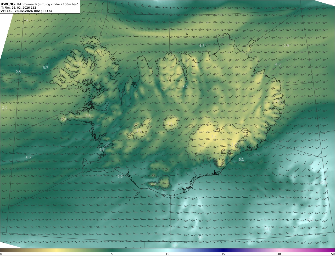Click colorbar tick label 10
Viewport: 335px width, 256px height.
coord(167,254)
